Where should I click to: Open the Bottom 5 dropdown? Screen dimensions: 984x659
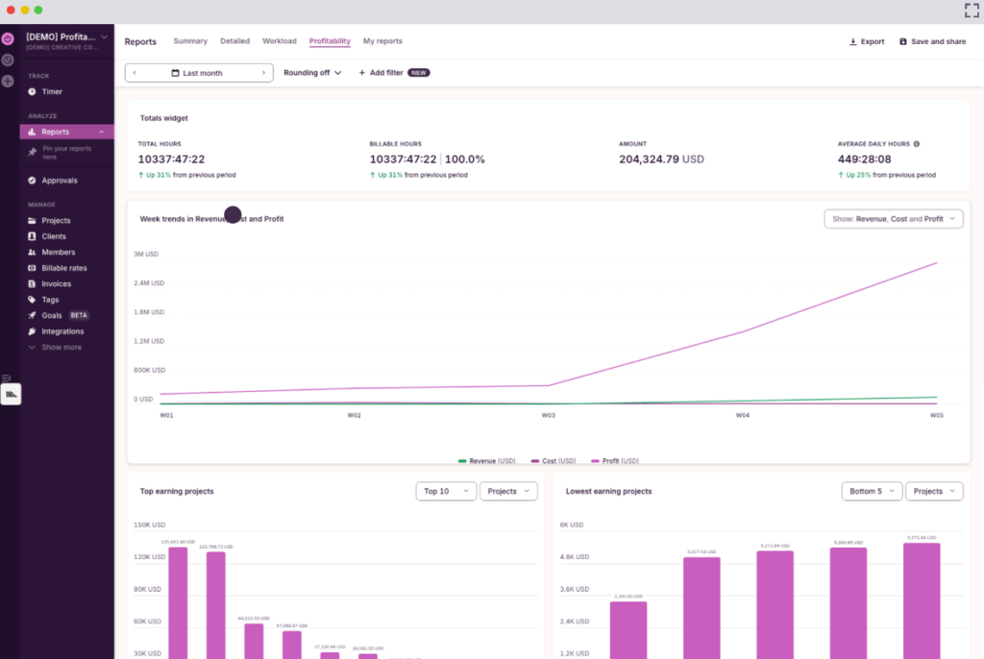tap(872, 491)
